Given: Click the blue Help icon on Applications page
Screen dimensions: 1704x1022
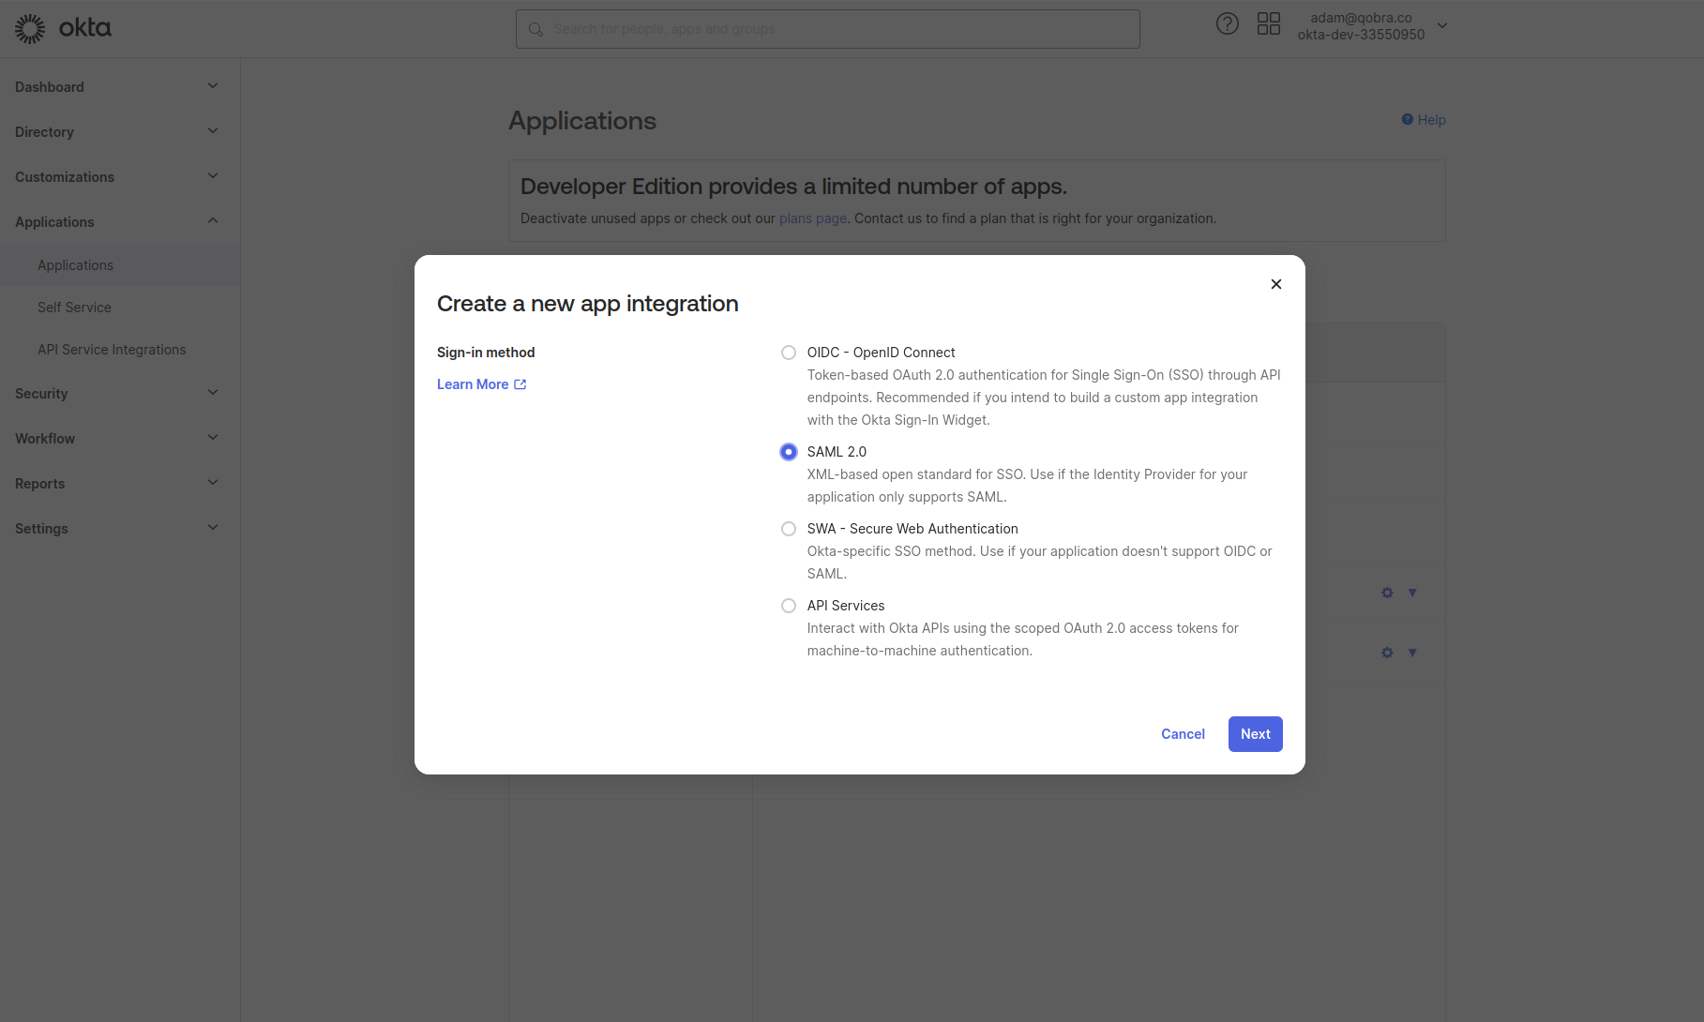Looking at the screenshot, I should pyautogui.click(x=1407, y=119).
